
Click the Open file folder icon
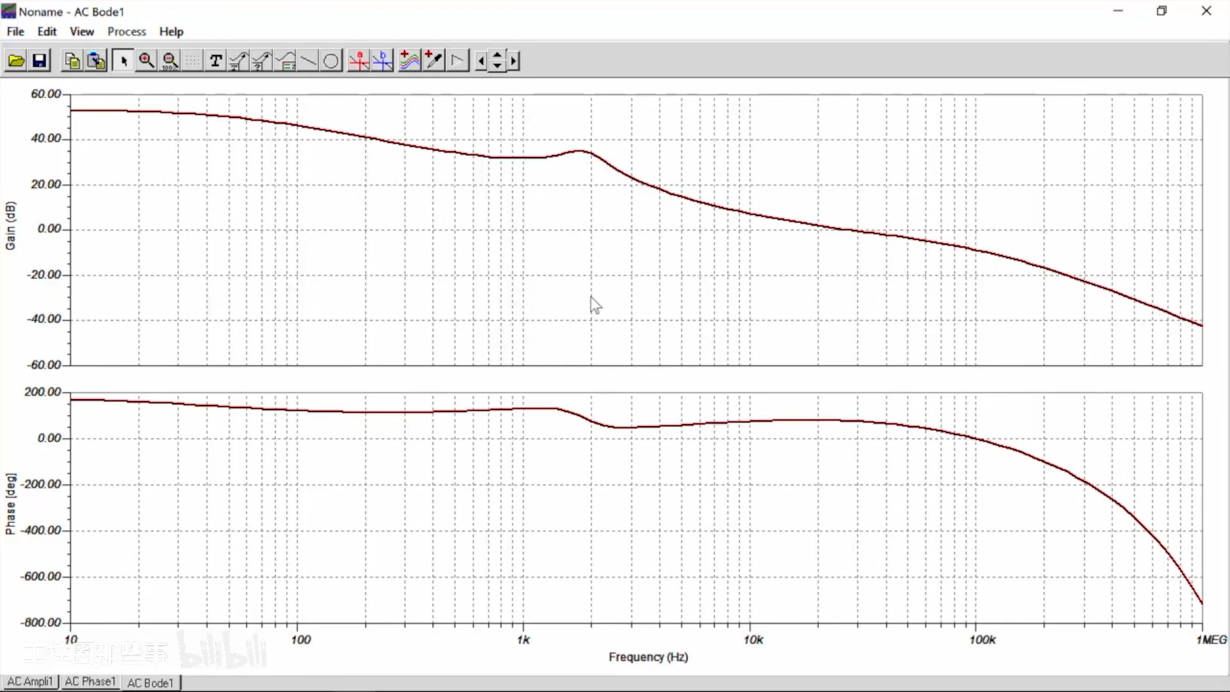coord(16,61)
